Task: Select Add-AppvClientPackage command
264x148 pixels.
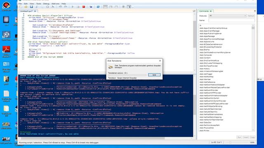Action: point(210,31)
